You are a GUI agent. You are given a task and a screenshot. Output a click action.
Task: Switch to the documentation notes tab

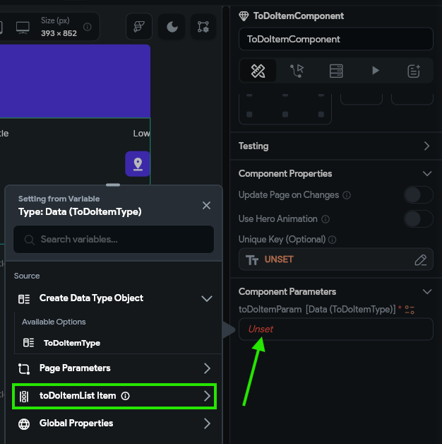[x=414, y=71]
